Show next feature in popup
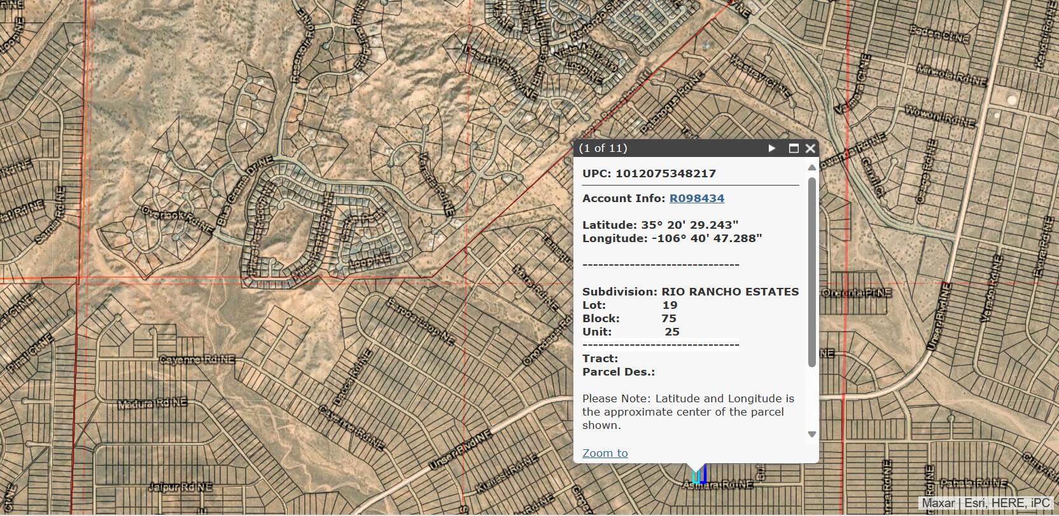Viewport: 1059px width, 516px height. (771, 148)
